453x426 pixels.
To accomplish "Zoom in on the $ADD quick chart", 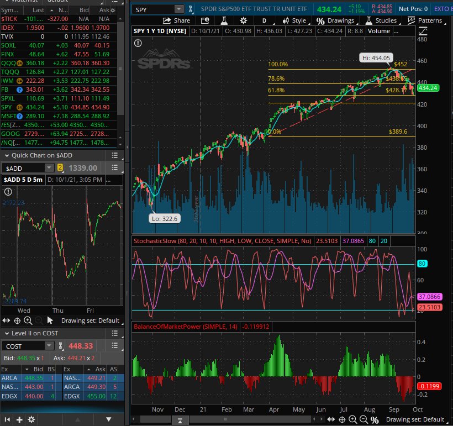I will point(28,320).
